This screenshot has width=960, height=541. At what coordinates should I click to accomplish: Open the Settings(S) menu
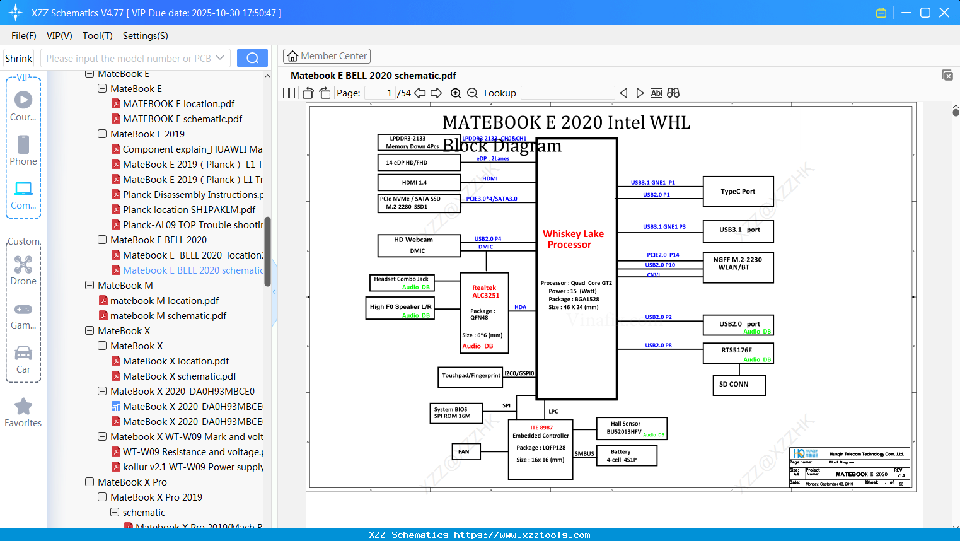[146, 36]
